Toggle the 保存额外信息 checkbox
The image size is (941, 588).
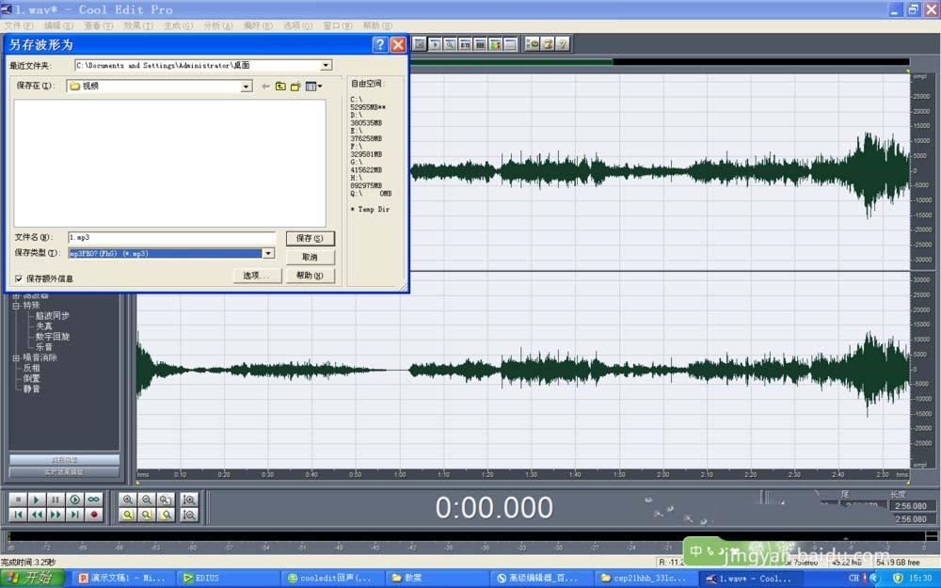tap(21, 278)
